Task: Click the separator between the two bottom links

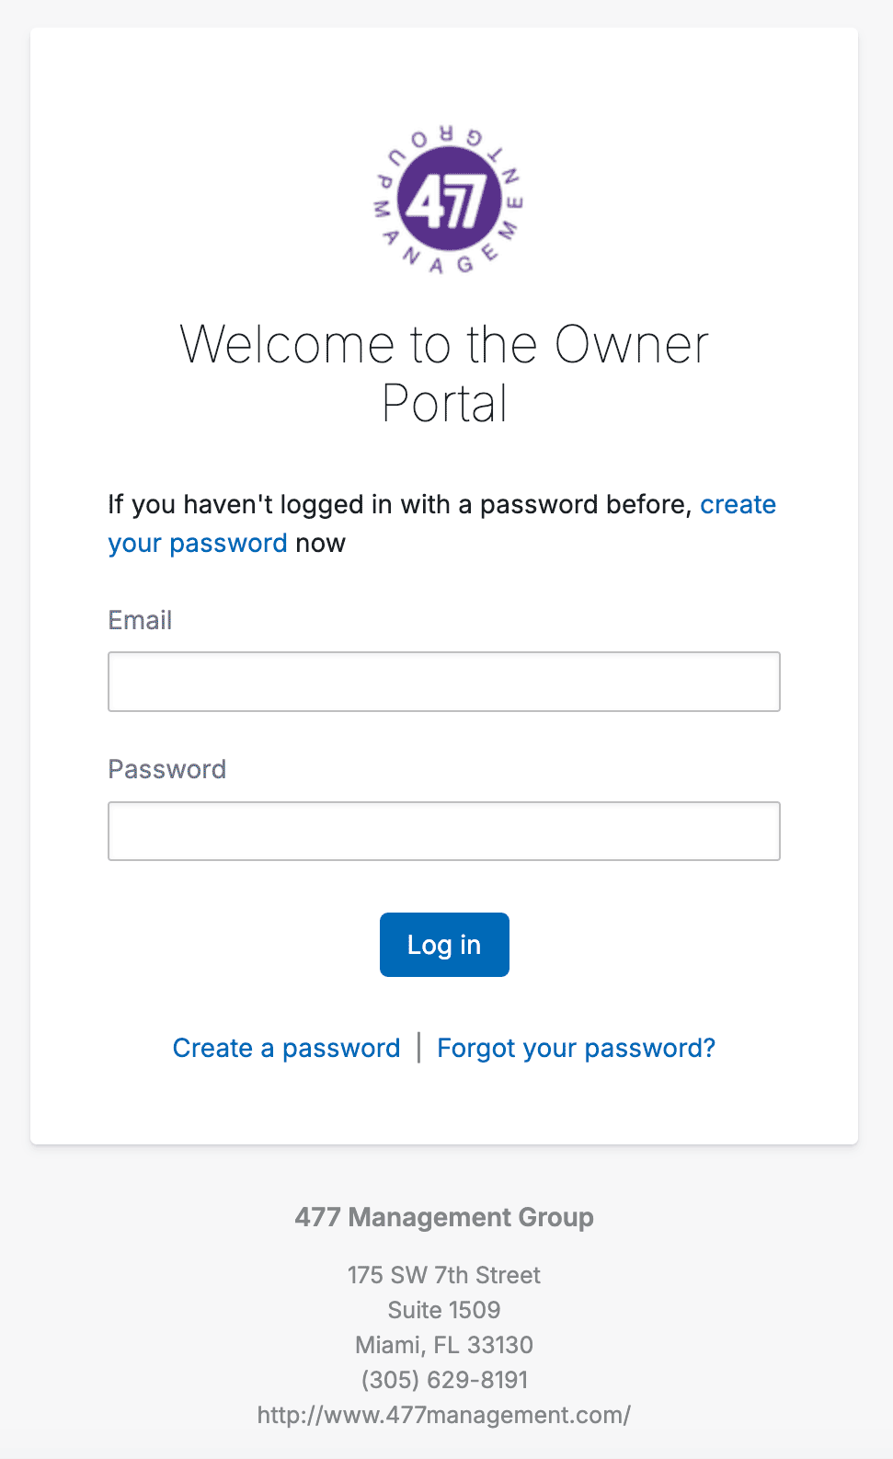Action: coord(419,1048)
